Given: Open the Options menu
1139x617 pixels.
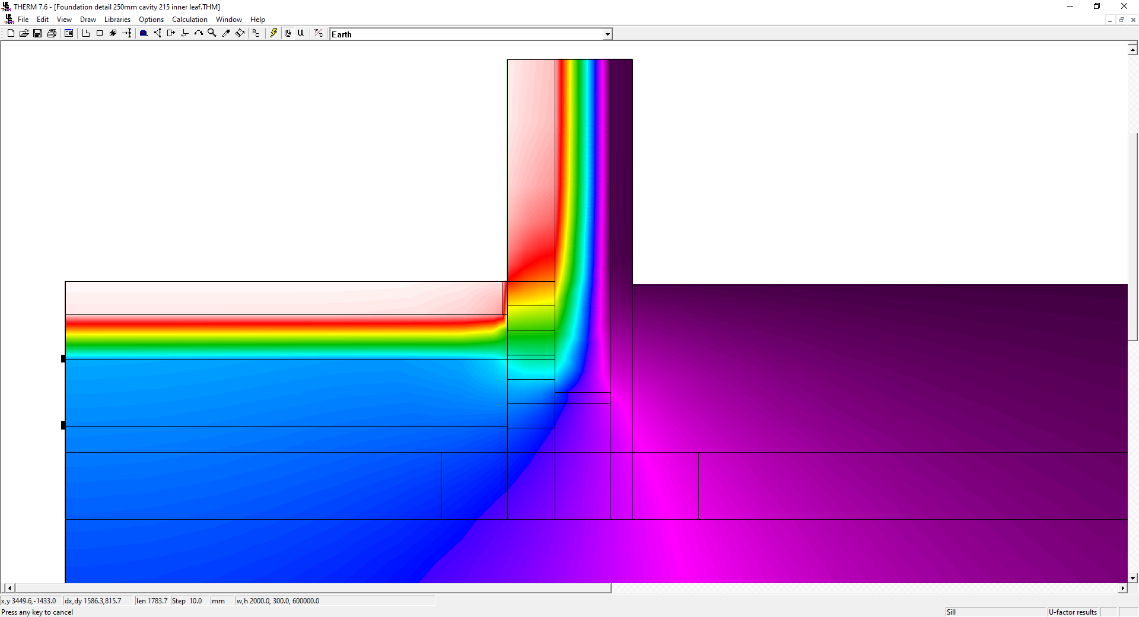Looking at the screenshot, I should pos(151,20).
